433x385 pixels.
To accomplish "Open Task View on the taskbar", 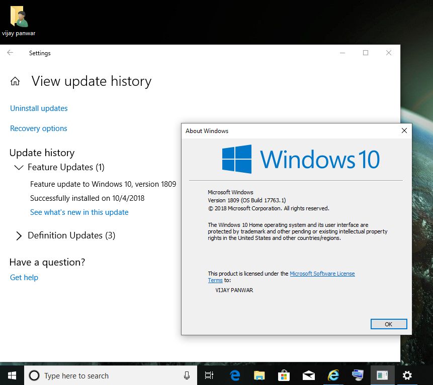I will [x=209, y=375].
